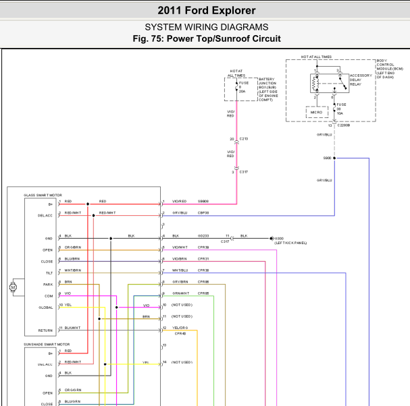Click the 'GD233' circuit label on the BLK wire

tap(203, 236)
